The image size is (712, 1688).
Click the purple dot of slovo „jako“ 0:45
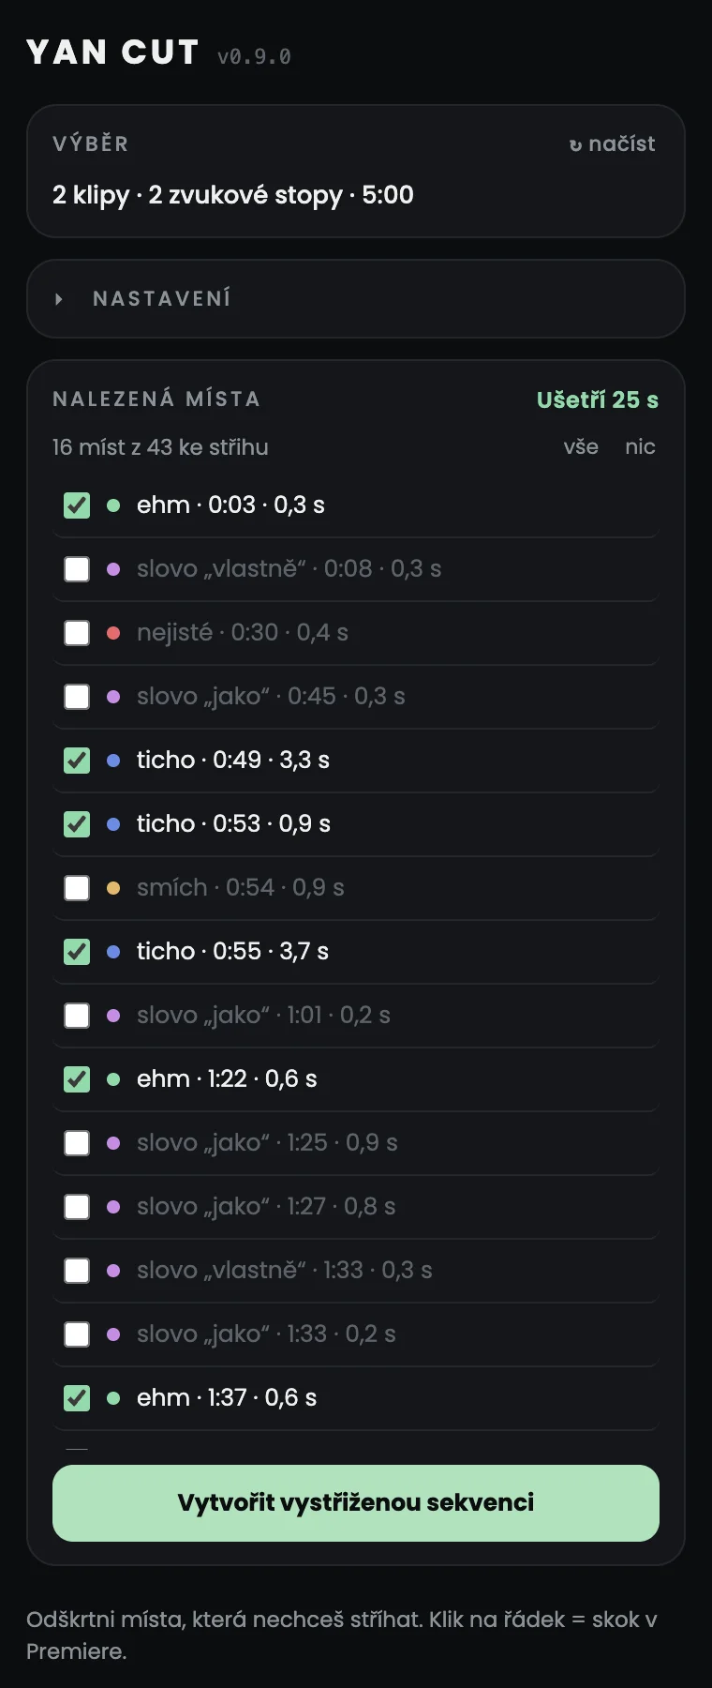coord(113,697)
